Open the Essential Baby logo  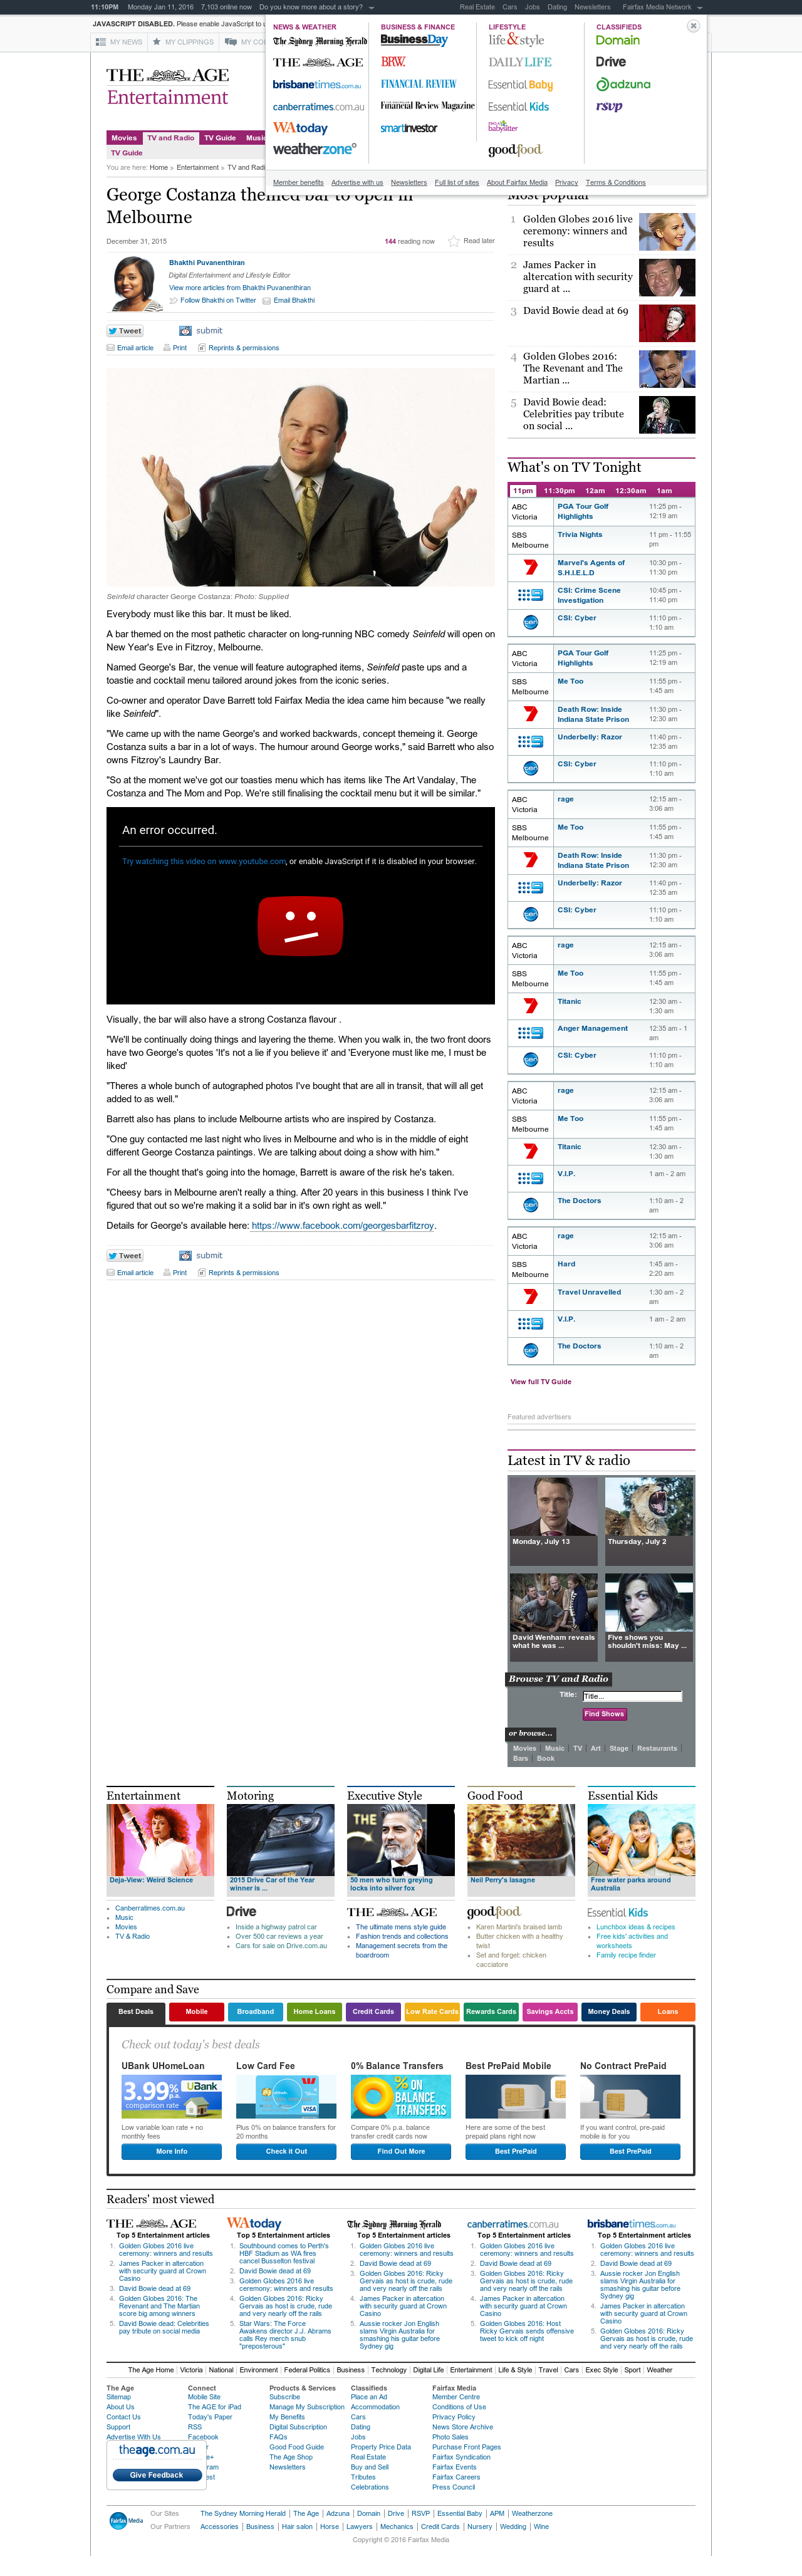[520, 85]
